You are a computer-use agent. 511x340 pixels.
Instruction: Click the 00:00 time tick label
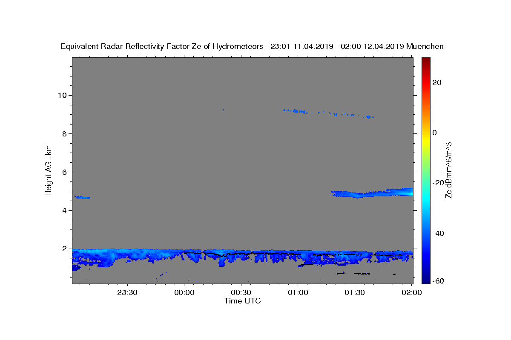[185, 292]
